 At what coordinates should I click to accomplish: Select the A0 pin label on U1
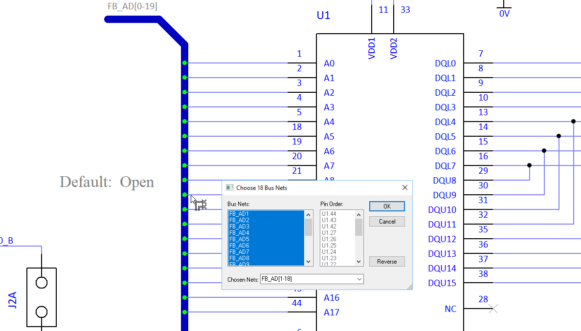(329, 63)
